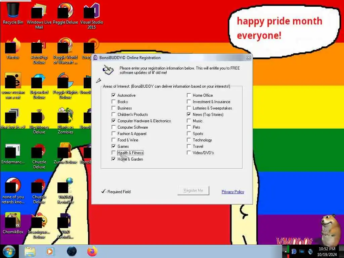
Task: Enable the Business interest checkbox
Action: click(114, 108)
